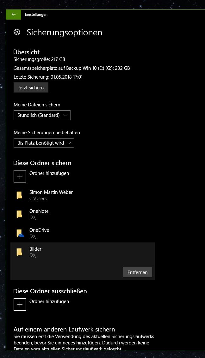Go back with the green arrow button
Viewport: 205px width, 358px height.
14,15
